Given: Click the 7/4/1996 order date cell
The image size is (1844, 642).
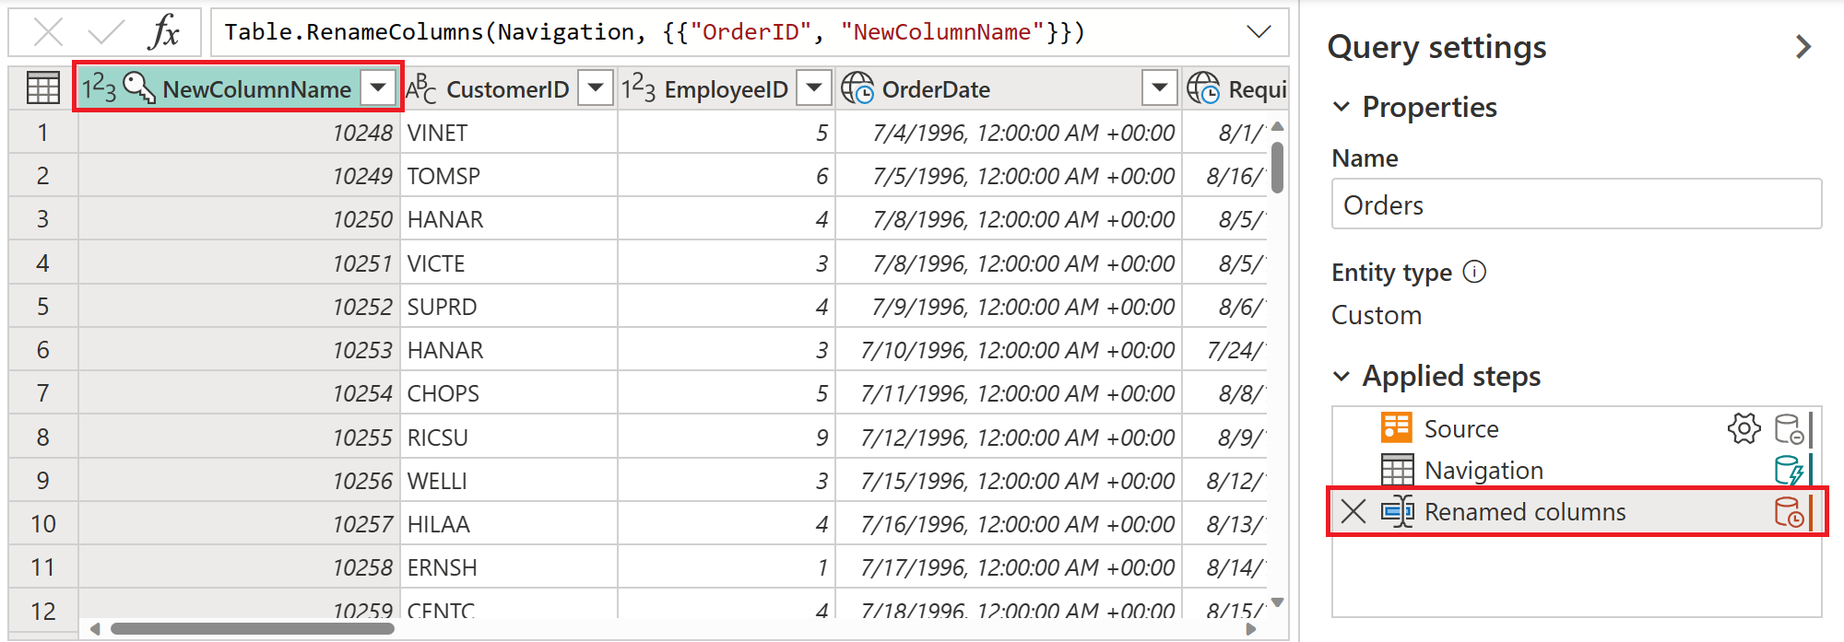Looking at the screenshot, I should point(1009,133).
